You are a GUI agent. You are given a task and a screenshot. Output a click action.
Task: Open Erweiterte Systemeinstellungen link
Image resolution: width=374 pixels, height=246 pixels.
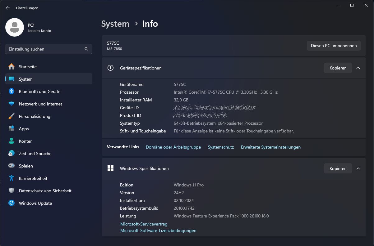pyautogui.click(x=271, y=147)
